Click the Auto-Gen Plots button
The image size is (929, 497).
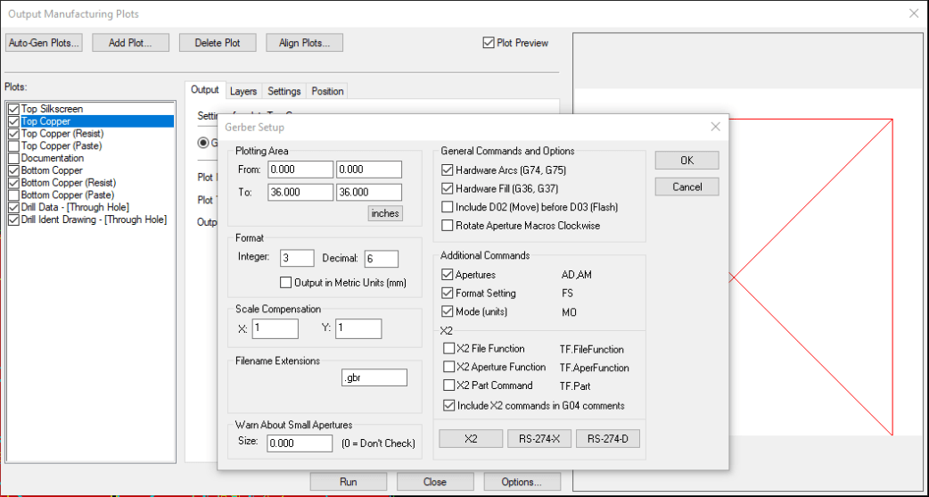(44, 43)
